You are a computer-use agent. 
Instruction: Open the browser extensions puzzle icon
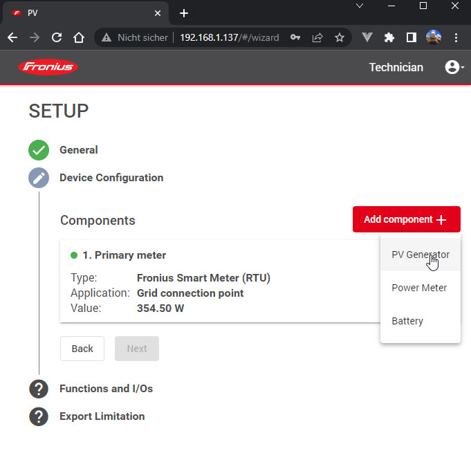coord(389,38)
